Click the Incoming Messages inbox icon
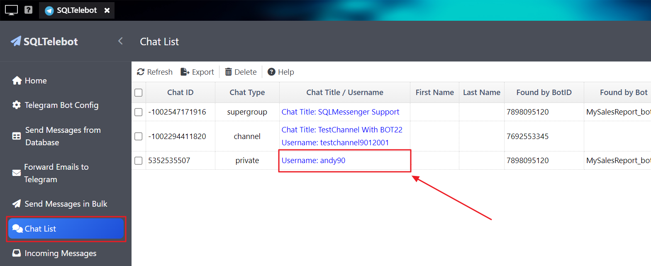This screenshot has width=651, height=266. point(17,253)
